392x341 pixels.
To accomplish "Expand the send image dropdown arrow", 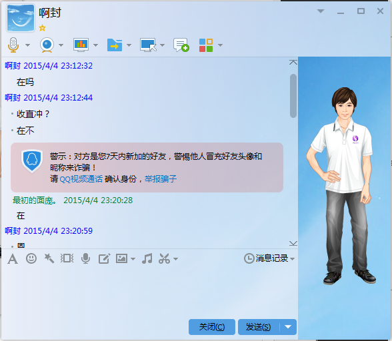I will (133, 259).
